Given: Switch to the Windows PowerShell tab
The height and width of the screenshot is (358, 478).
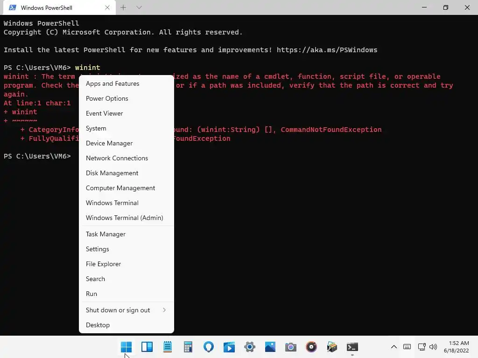Looking at the screenshot, I should (59, 7).
